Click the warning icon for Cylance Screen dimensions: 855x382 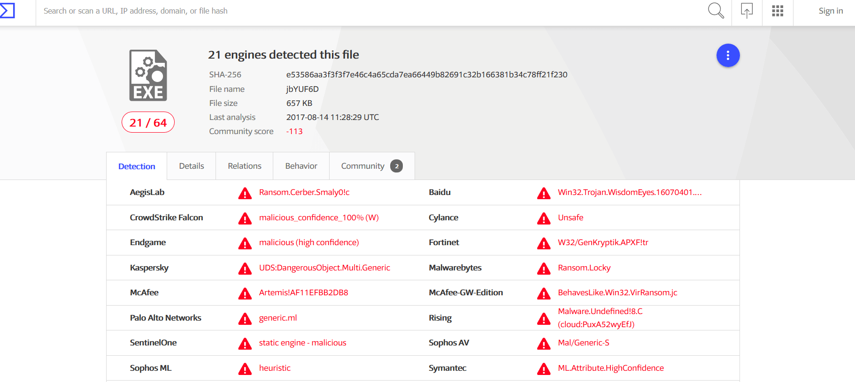click(544, 218)
